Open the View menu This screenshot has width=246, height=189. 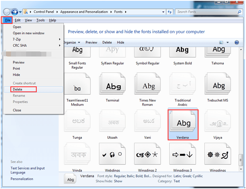[28, 20]
